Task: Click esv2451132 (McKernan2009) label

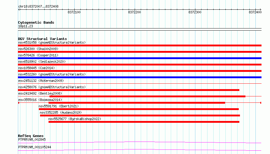Action: 41,81
